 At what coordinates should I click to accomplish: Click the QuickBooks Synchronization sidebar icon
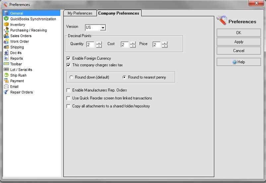tap(6, 19)
